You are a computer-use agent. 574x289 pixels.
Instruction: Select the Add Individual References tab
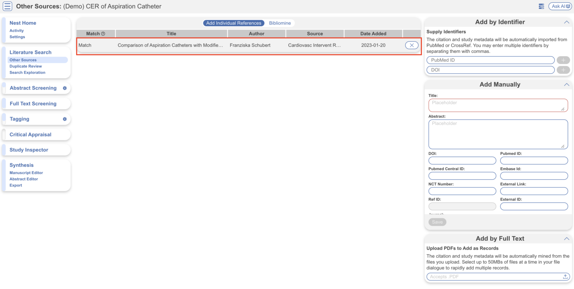point(234,23)
